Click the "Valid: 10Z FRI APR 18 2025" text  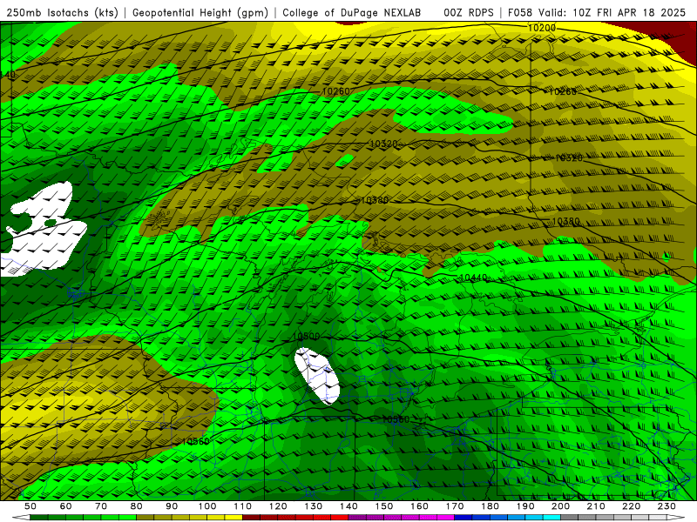(613, 13)
